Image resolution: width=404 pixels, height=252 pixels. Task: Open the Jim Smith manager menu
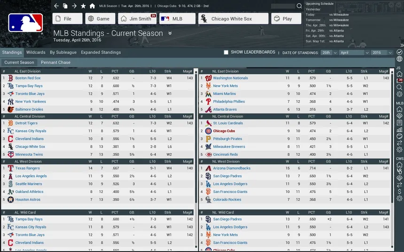tap(137, 19)
